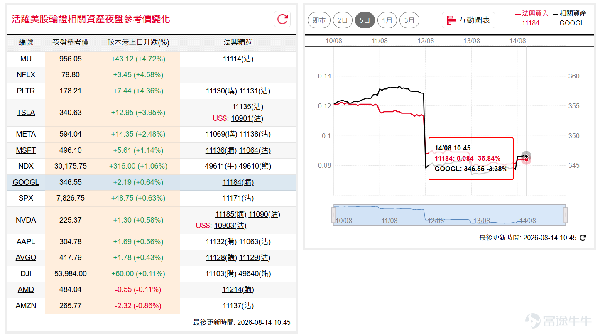Switch chart to 1月 period
The image size is (600, 336).
pos(387,20)
